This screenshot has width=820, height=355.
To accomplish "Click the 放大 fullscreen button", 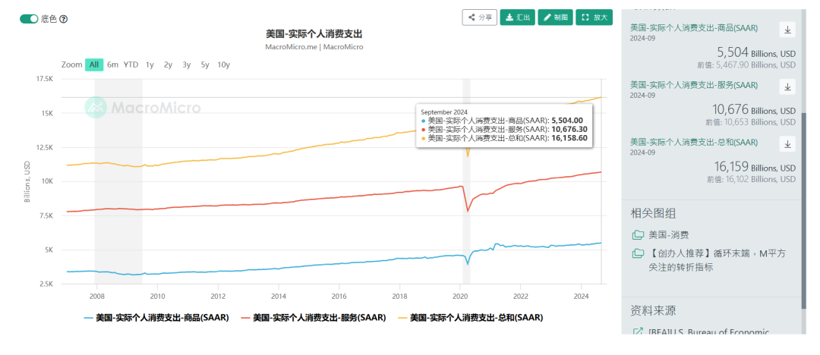I will coord(594,17).
